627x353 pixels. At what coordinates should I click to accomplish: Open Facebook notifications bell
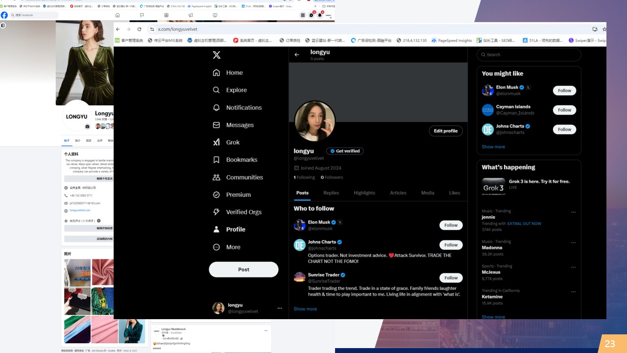coord(320,15)
